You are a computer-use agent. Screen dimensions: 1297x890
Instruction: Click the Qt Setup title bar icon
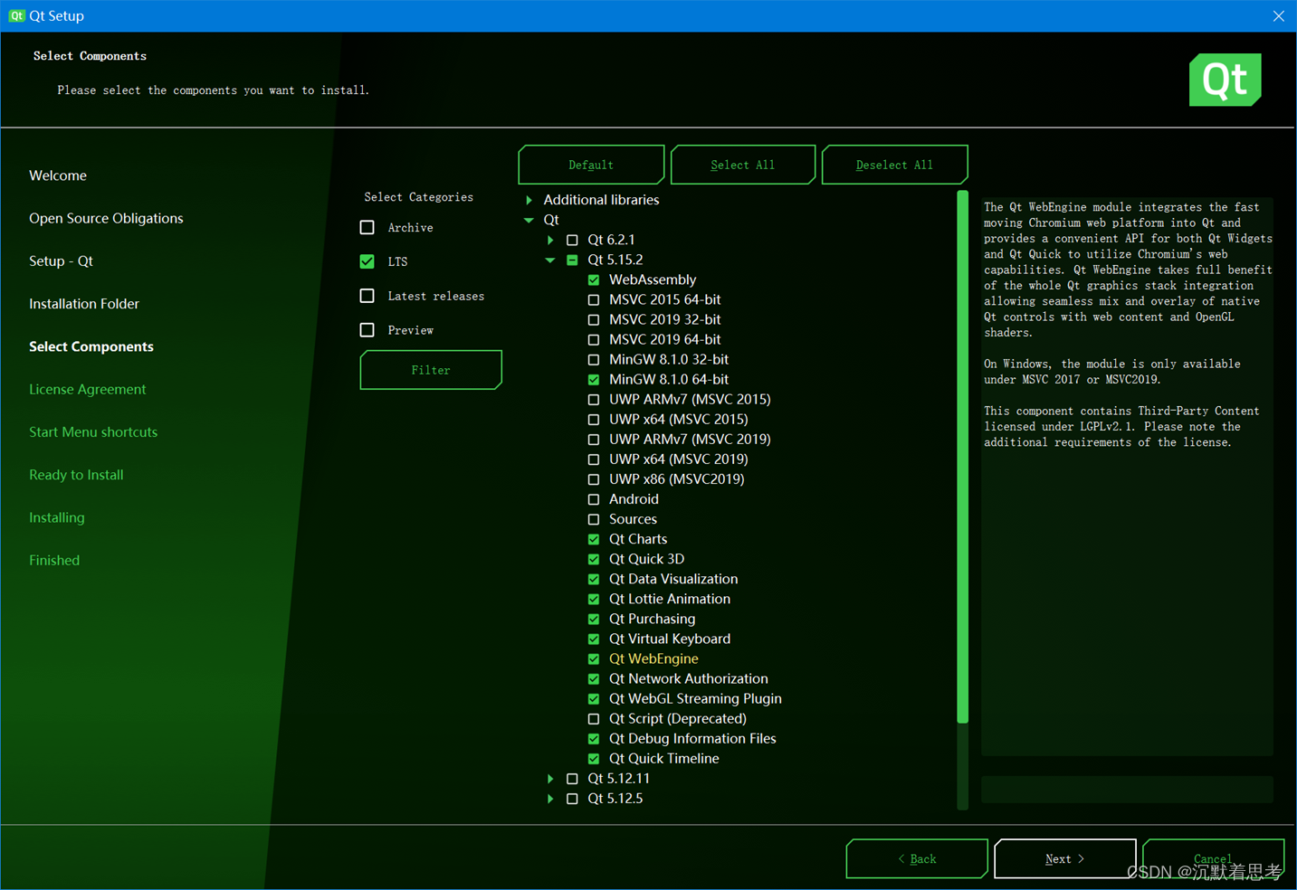(16, 15)
